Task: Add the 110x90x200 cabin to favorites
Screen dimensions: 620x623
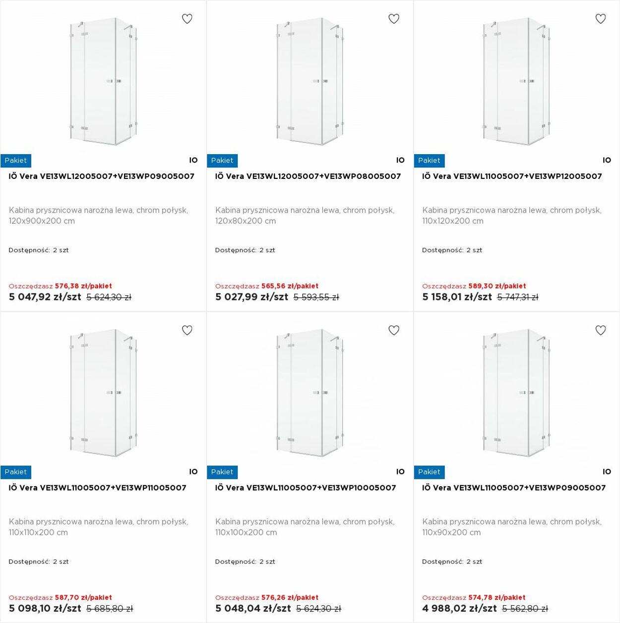Action: click(601, 330)
